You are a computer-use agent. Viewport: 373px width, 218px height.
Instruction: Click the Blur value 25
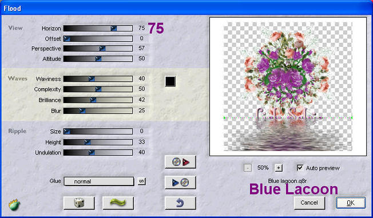pos(141,110)
